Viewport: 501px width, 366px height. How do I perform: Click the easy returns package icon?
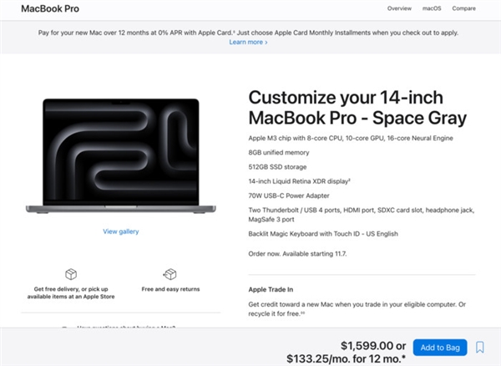coord(170,274)
